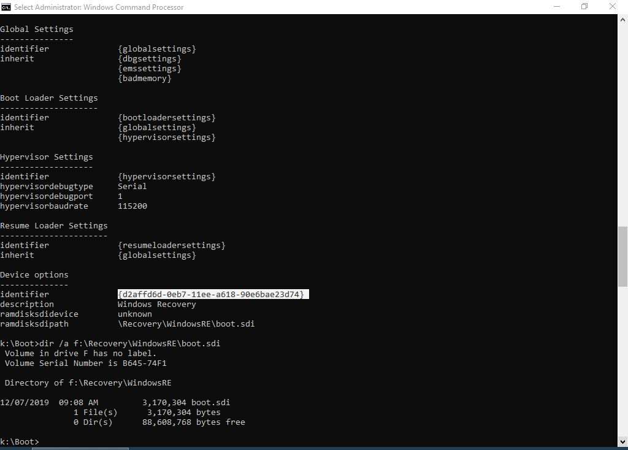Click the scrollbar down arrow
This screenshot has width=628, height=450.
point(622,441)
